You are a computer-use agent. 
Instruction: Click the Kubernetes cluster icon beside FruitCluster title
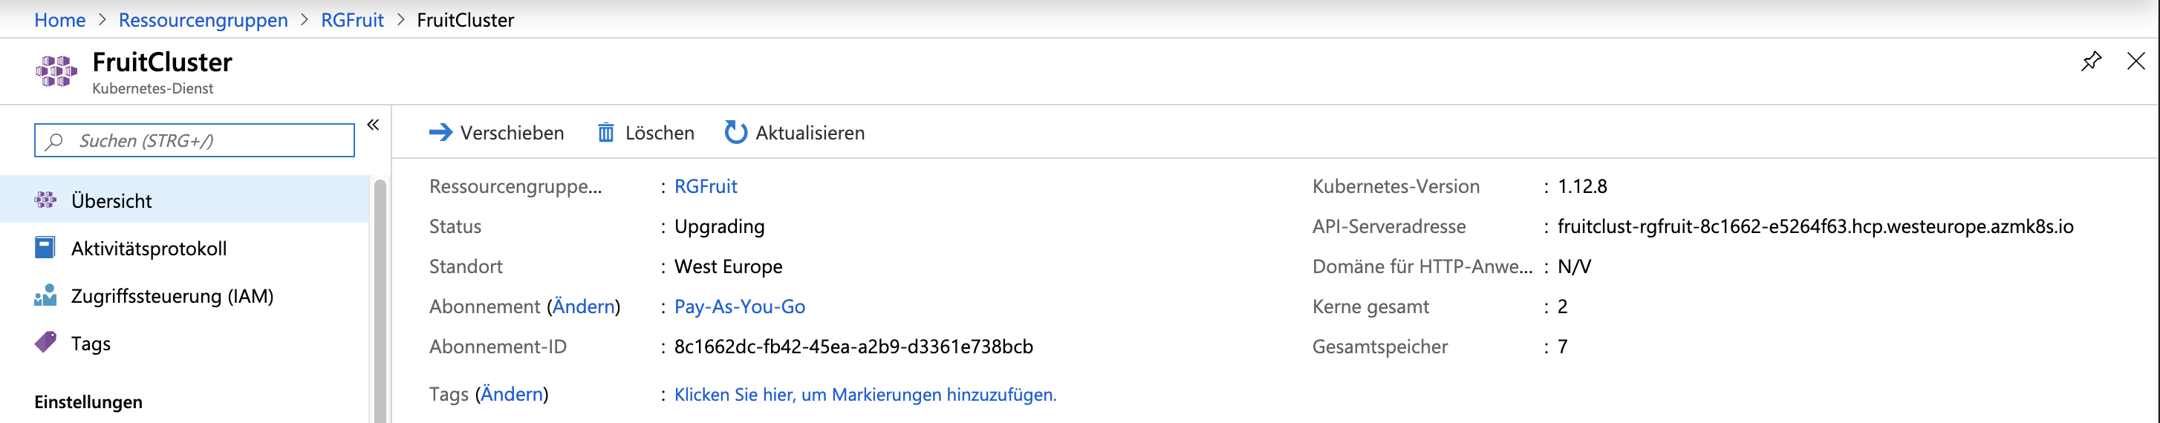click(x=56, y=71)
